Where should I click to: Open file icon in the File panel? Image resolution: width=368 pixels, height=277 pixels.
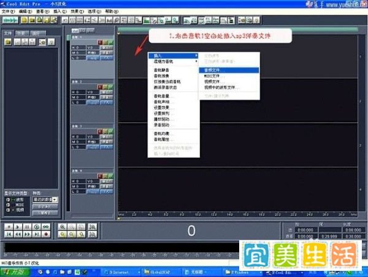point(8,42)
